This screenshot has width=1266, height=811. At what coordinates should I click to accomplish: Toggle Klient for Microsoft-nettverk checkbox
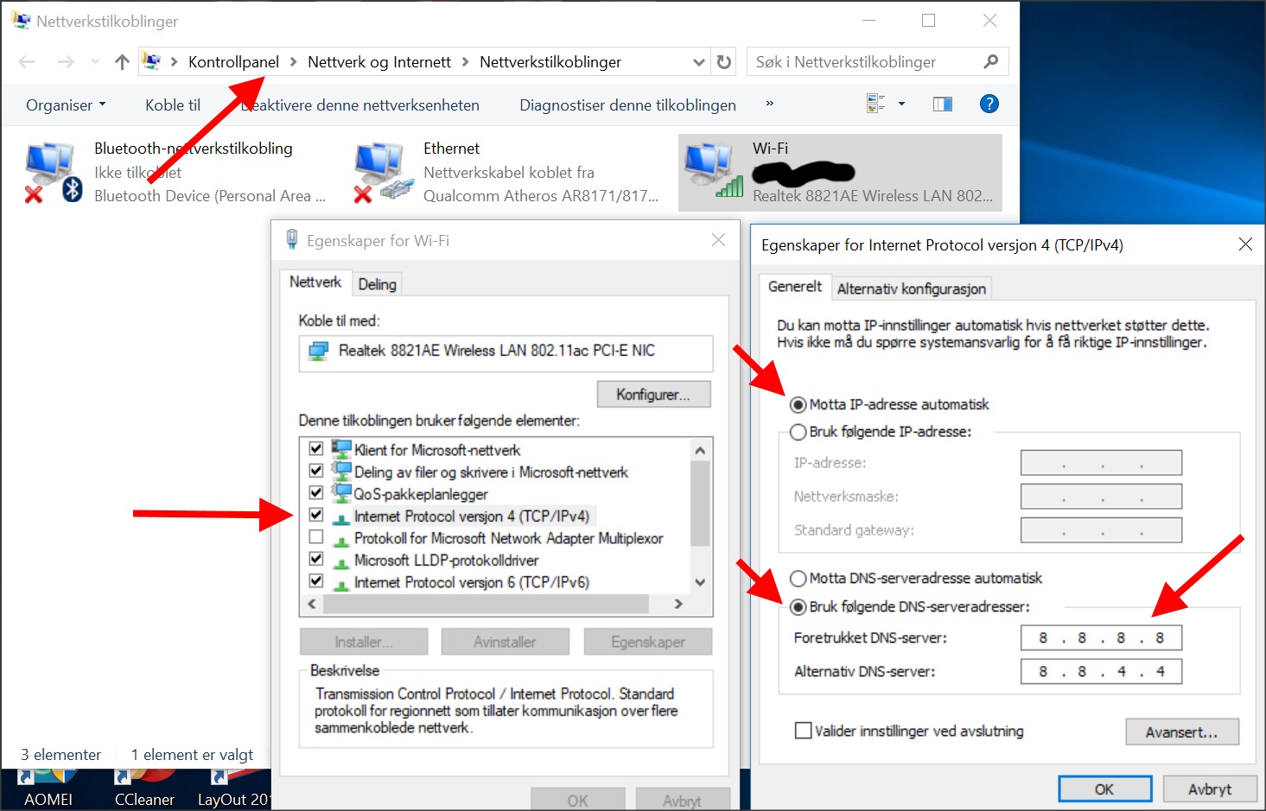[316, 449]
